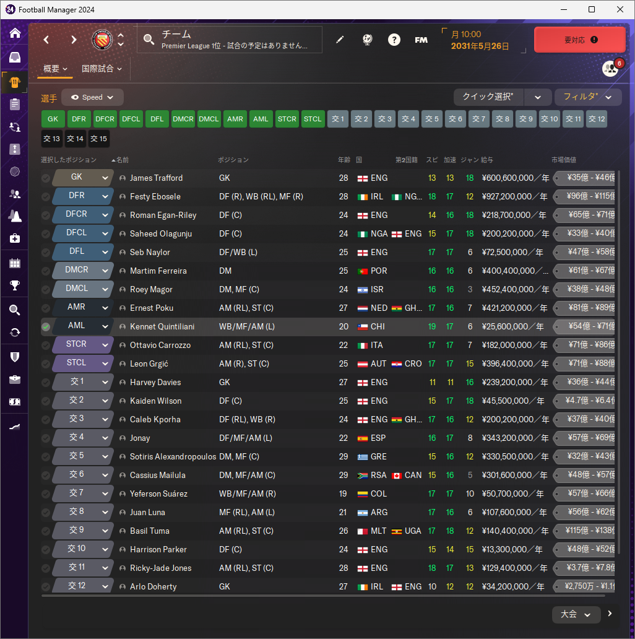Sort by the 年齢 column header

coord(343,160)
